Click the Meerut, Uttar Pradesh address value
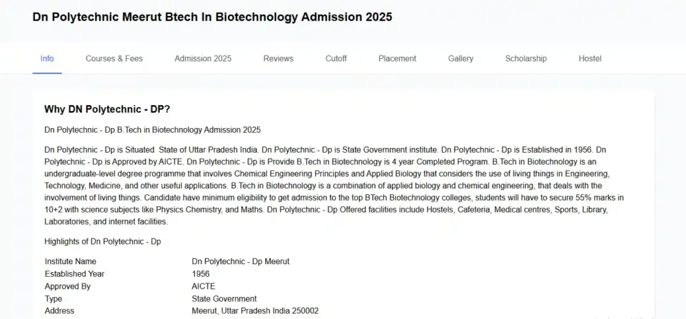Image resolution: width=686 pixels, height=319 pixels. point(255,311)
